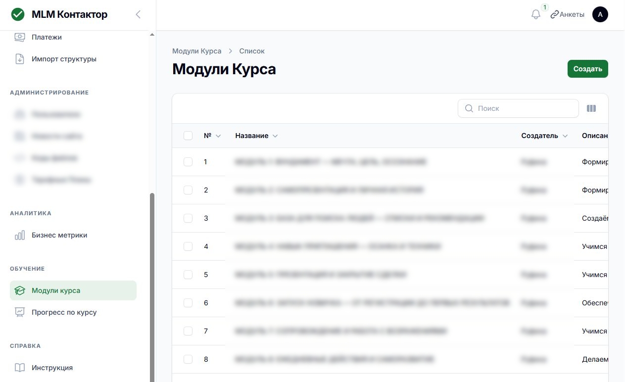Image resolution: width=625 pixels, height=382 pixels.
Task: Check the checkbox for row 5
Action: click(188, 275)
